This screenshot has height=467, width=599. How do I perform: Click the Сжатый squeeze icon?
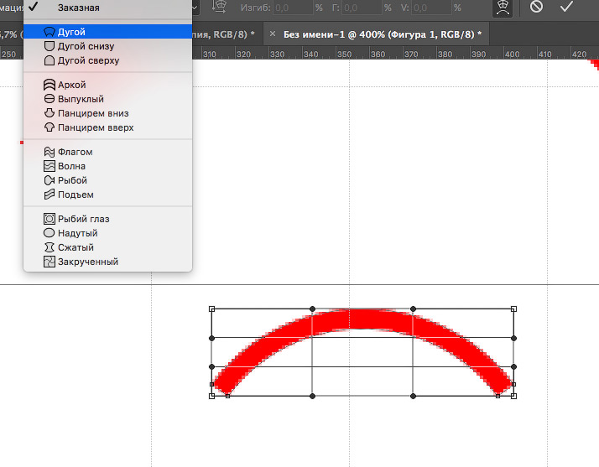pyautogui.click(x=49, y=247)
